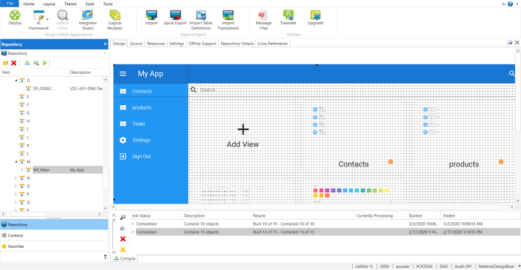Launch Integrator Studio
521x270 pixels.
coord(88,20)
